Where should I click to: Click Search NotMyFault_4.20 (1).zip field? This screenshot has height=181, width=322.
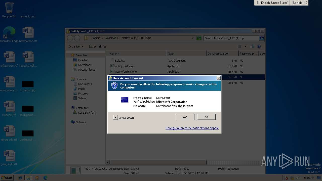click(x=231, y=38)
